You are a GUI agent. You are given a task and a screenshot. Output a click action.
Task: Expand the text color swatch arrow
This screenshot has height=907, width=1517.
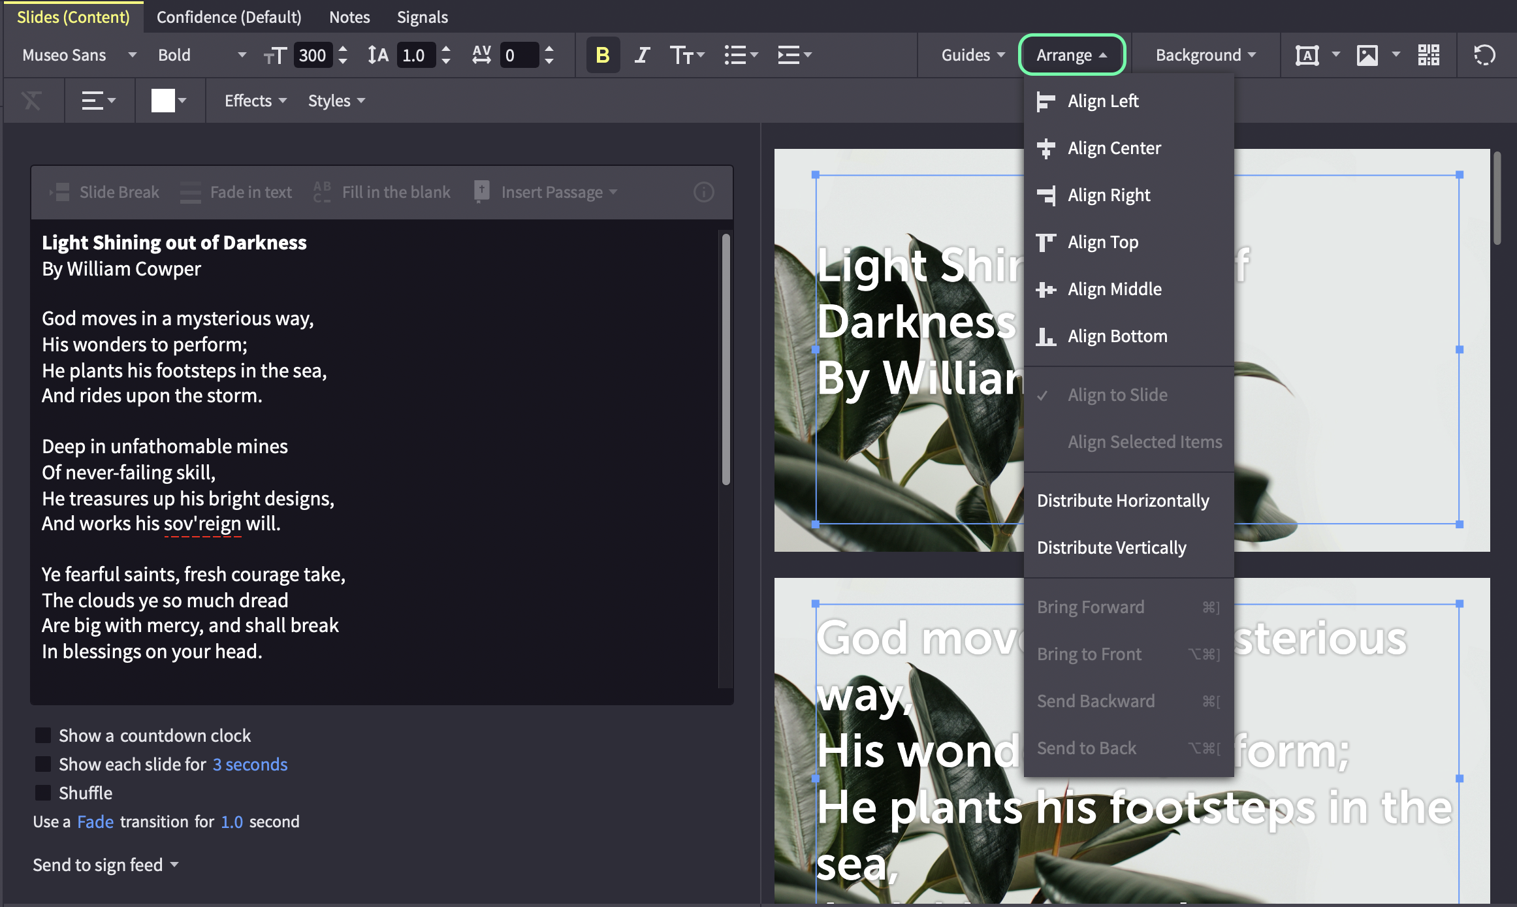coord(182,101)
